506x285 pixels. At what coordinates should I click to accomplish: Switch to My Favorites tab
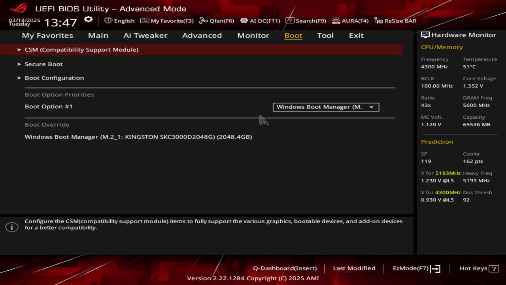47,35
